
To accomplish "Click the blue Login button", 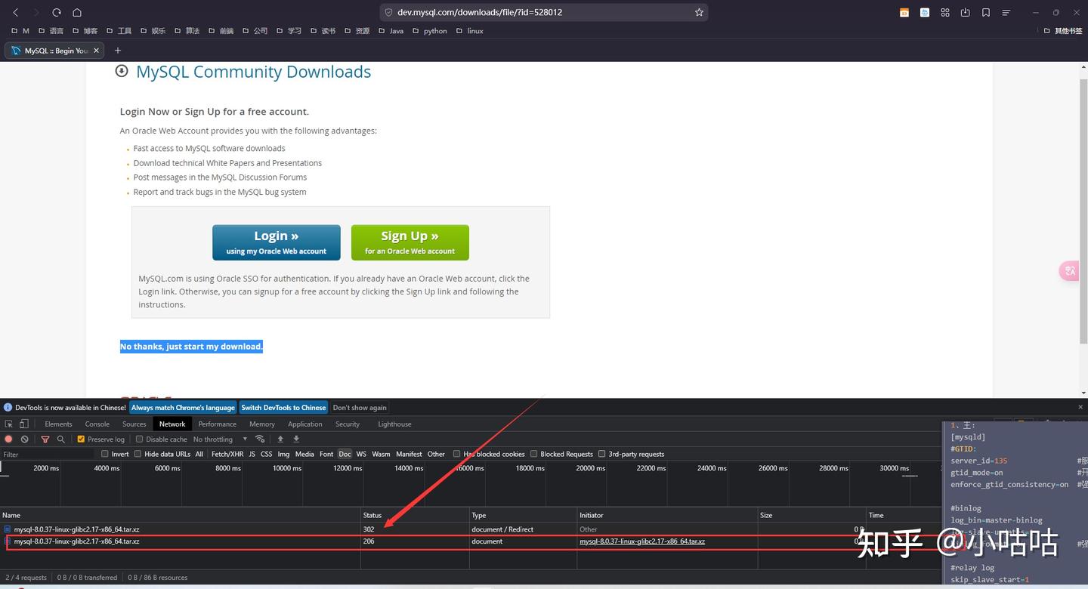I will [x=277, y=242].
